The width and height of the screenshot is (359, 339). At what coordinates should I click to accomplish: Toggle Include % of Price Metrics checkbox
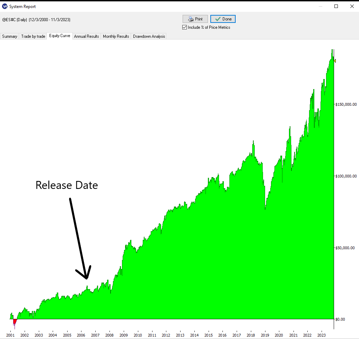[185, 27]
